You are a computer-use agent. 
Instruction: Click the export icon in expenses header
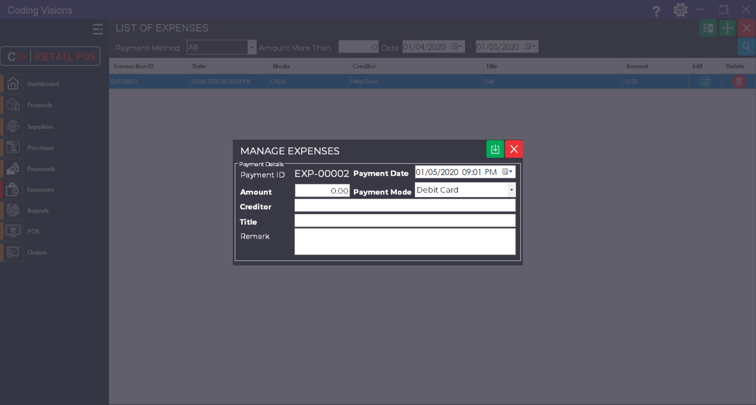coord(708,28)
